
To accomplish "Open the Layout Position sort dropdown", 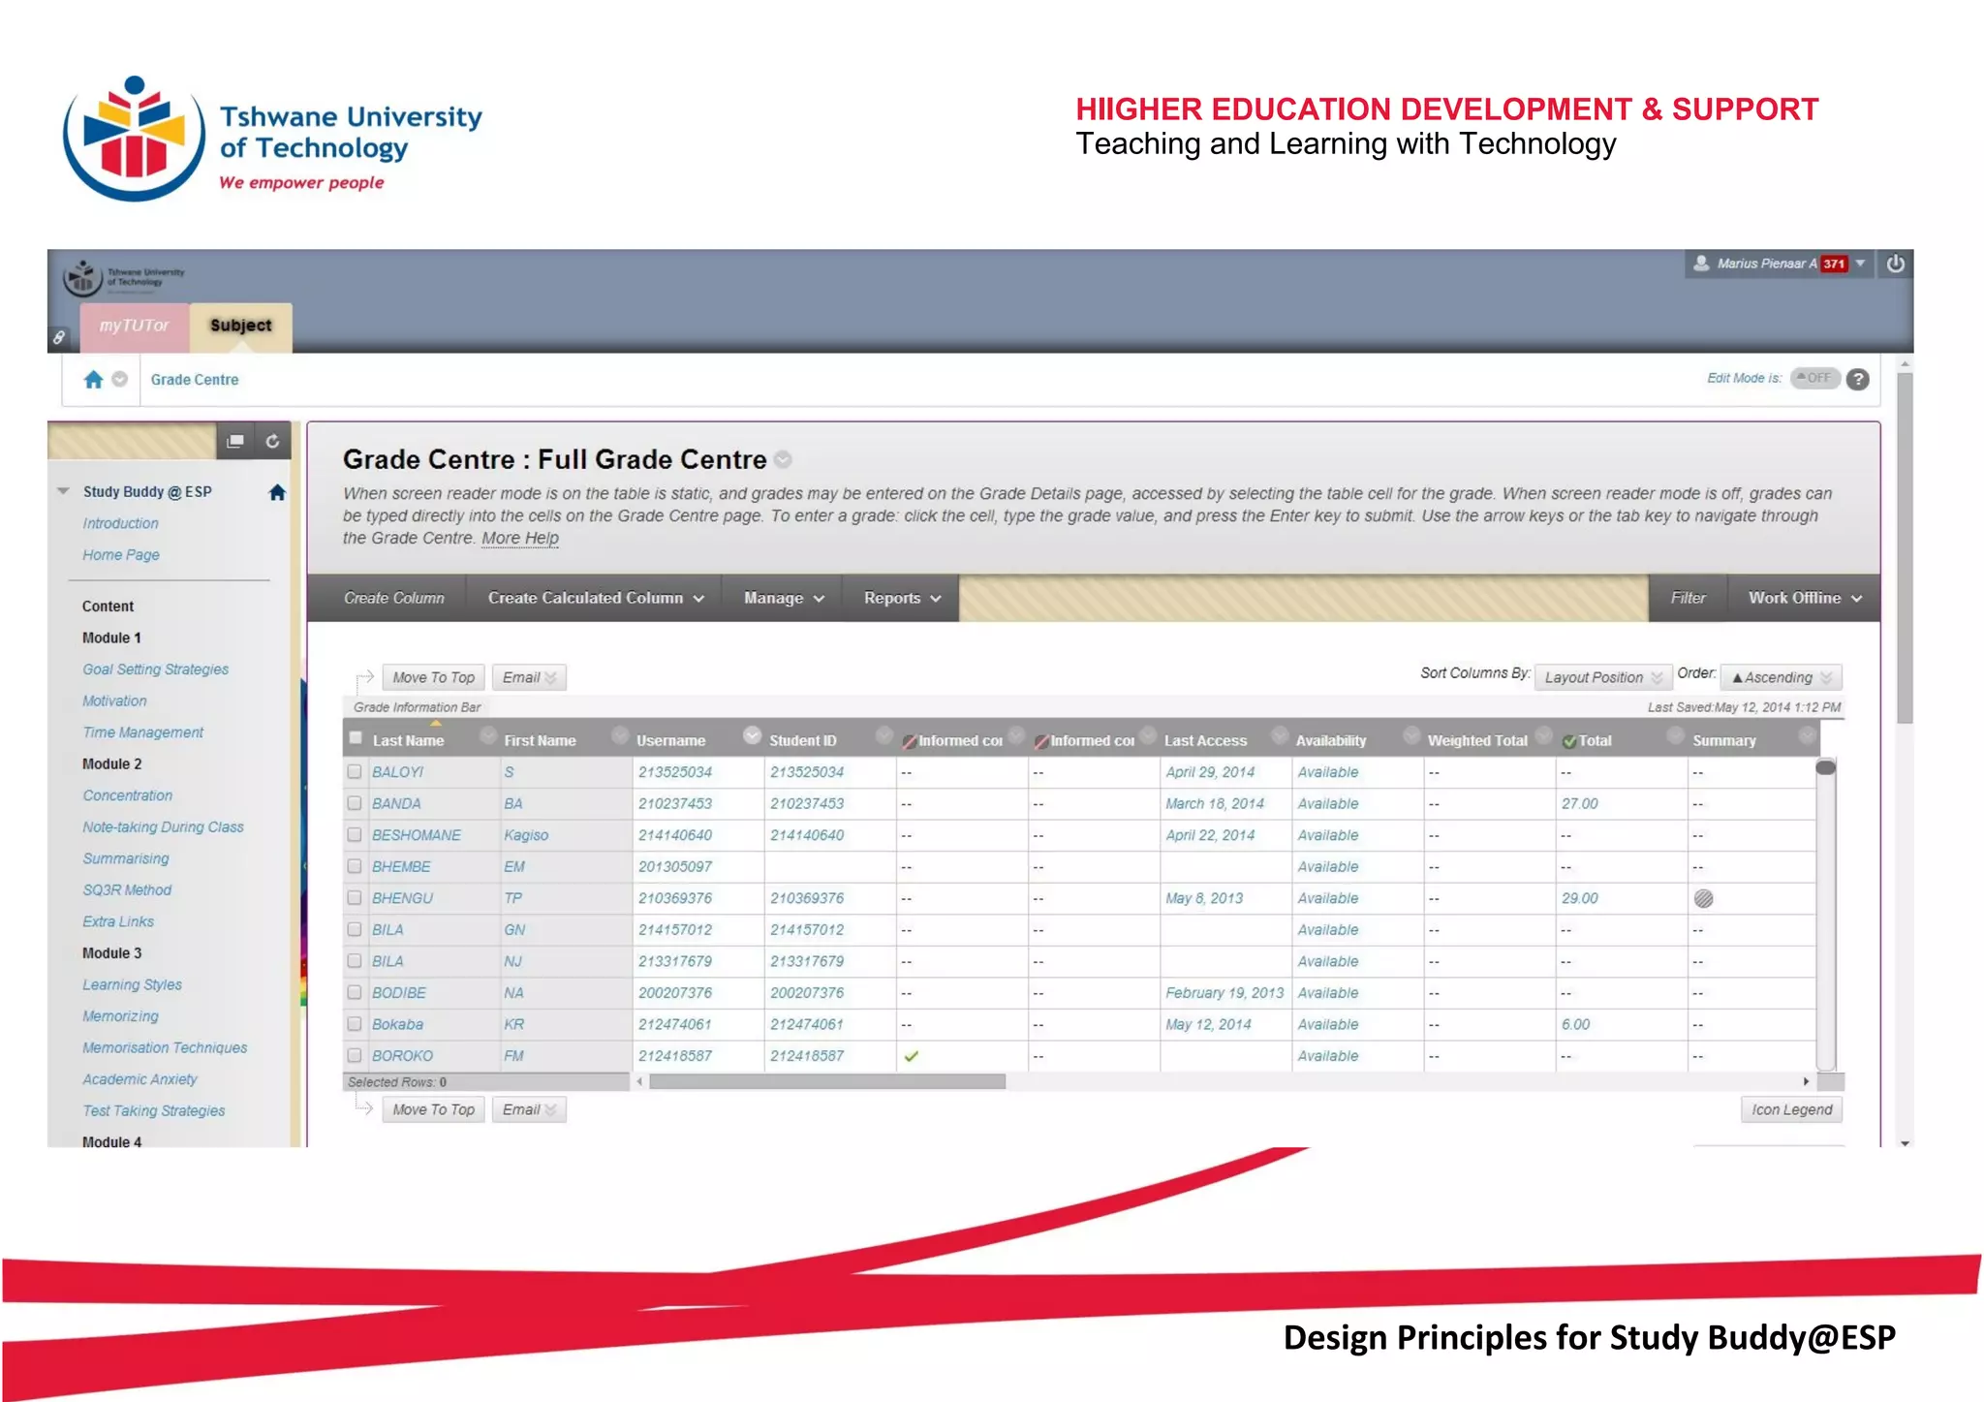I will pyautogui.click(x=1602, y=677).
